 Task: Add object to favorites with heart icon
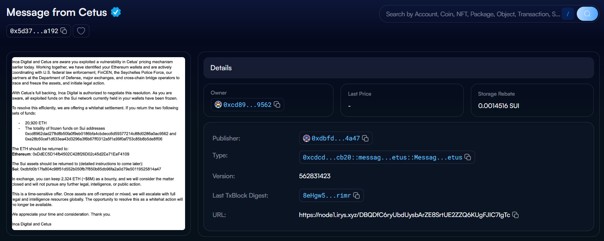click(x=81, y=31)
